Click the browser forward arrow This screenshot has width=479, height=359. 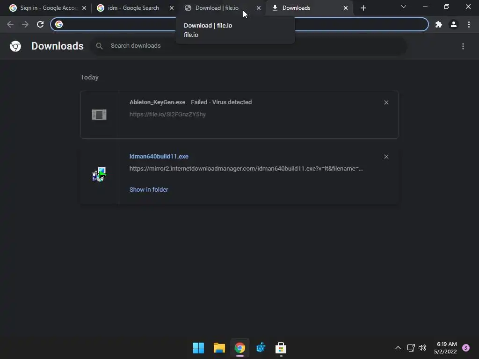(25, 24)
